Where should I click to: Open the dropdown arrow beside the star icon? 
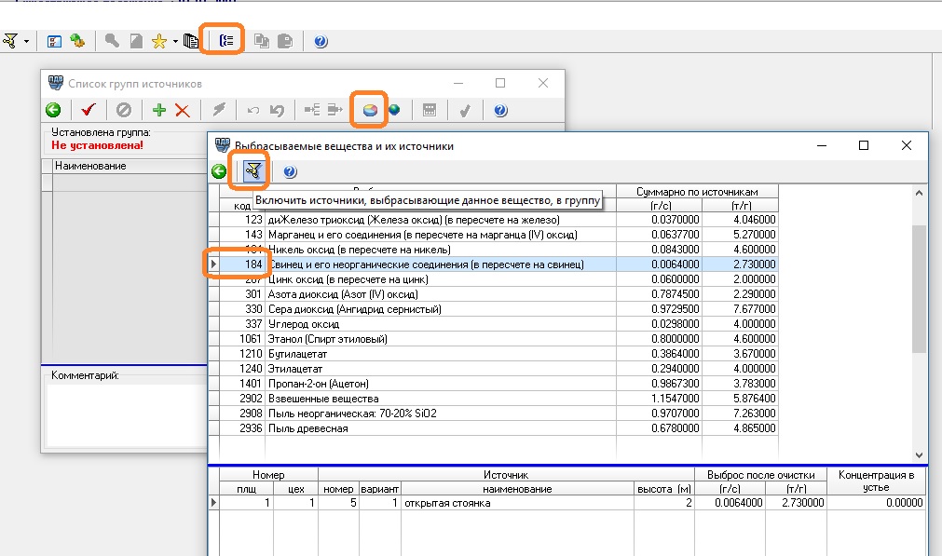pyautogui.click(x=174, y=41)
